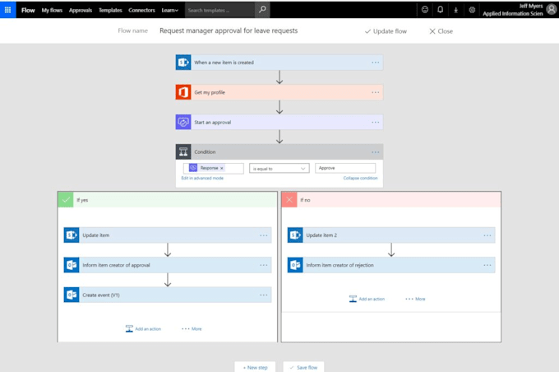
Task: Click the Approve value input field
Action: point(345,168)
